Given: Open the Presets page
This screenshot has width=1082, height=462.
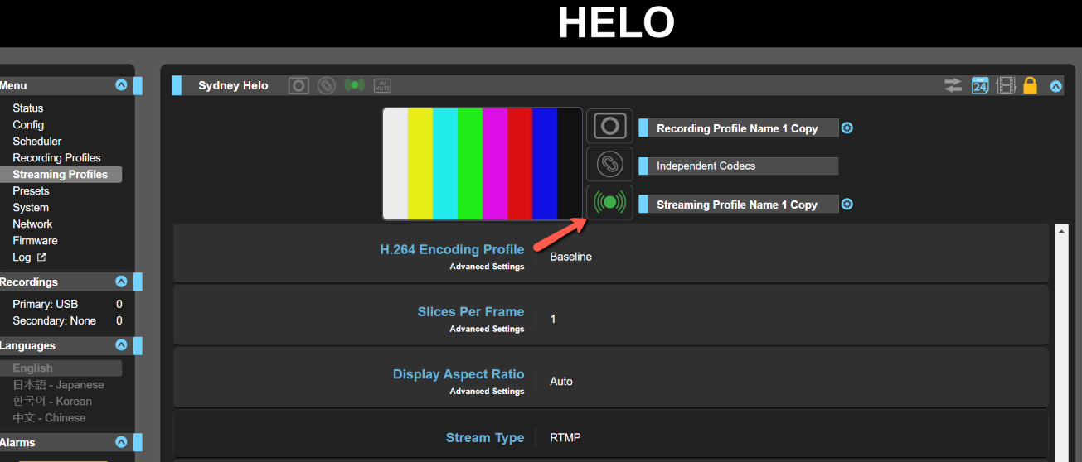Looking at the screenshot, I should click(x=31, y=191).
